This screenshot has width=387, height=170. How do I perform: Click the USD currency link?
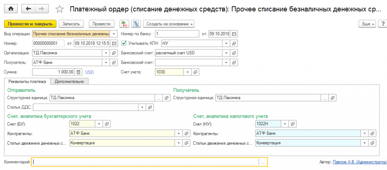89,72
